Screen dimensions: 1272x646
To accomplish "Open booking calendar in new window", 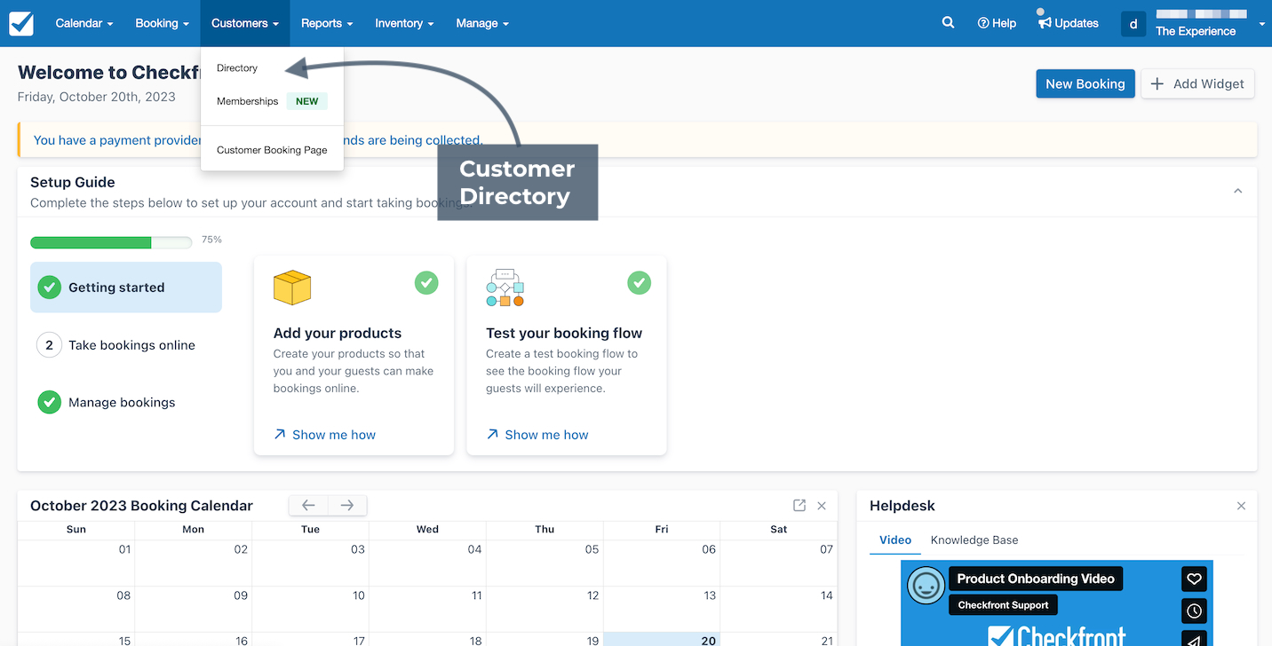I will (799, 505).
